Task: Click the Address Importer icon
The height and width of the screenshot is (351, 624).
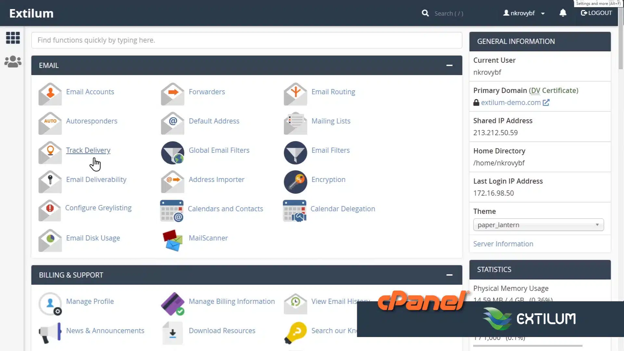Action: click(x=173, y=182)
